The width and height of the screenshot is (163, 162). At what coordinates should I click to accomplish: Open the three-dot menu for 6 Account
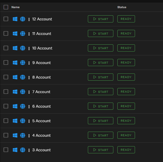29,106
